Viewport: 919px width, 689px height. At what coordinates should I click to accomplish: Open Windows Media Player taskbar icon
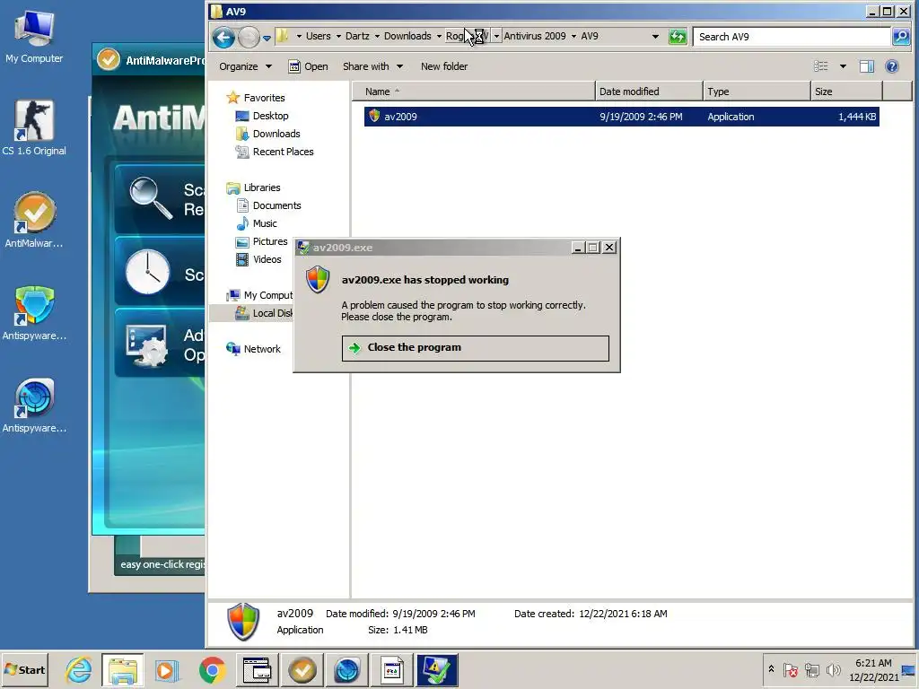pos(166,670)
